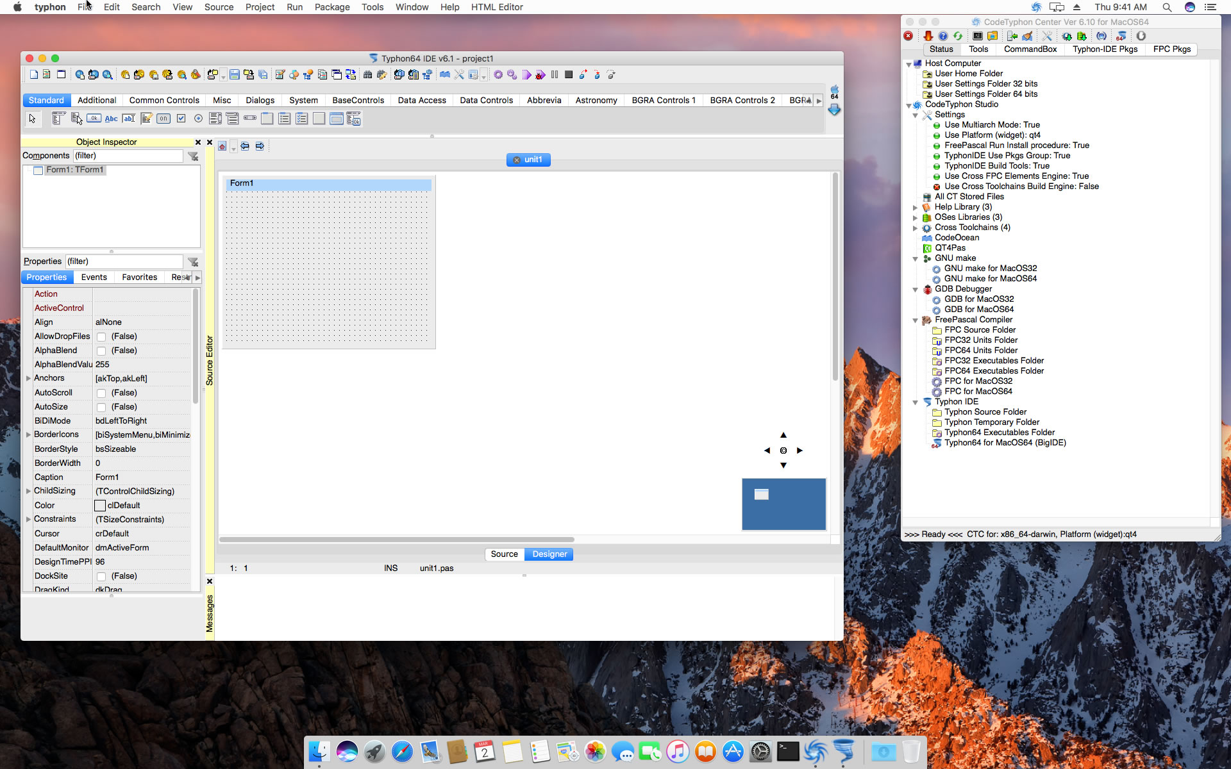
Task: Pick the TScrollBar component icon
Action: 250,119
